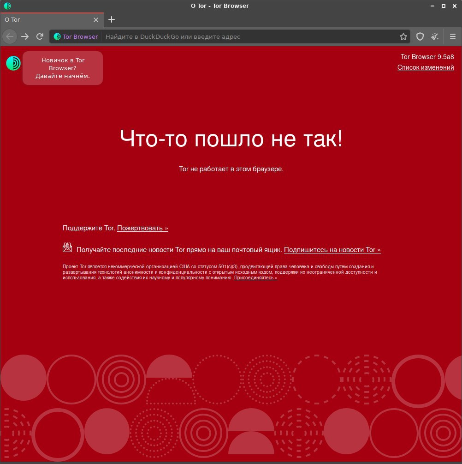Close the Tor Browser window
The height and width of the screenshot is (464, 462).
(455, 6)
